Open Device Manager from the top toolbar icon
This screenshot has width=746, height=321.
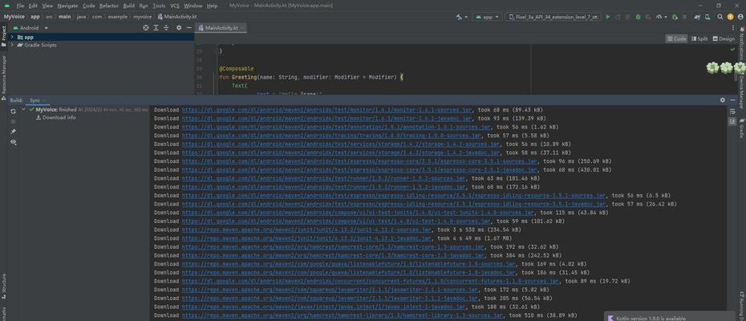pos(707,17)
